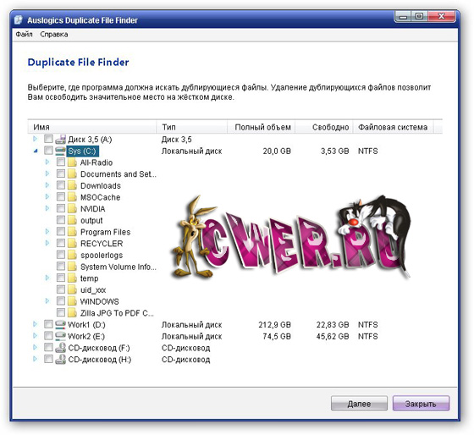This screenshot has height=435, width=474.
Task: Click the Work2 (E:) drive icon
Action: 60,336
